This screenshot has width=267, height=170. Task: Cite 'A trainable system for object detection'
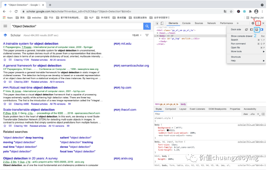[x=10, y=60]
